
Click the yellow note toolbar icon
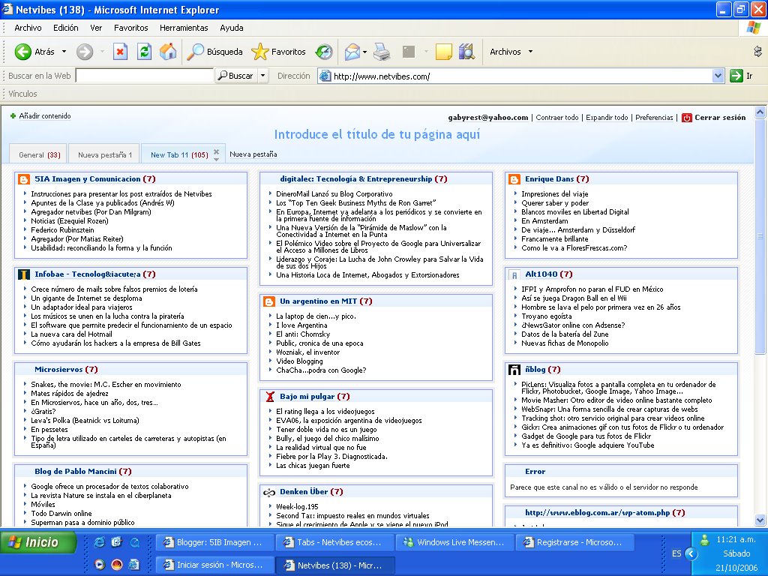[x=443, y=52]
